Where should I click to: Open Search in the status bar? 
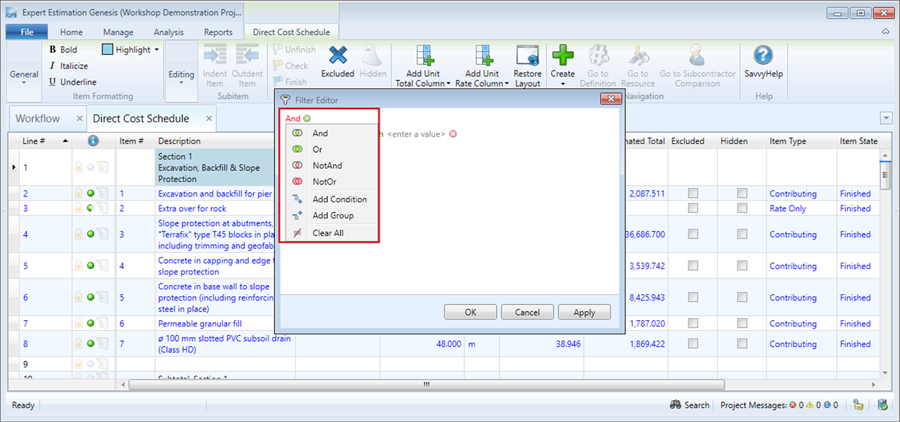(x=690, y=405)
